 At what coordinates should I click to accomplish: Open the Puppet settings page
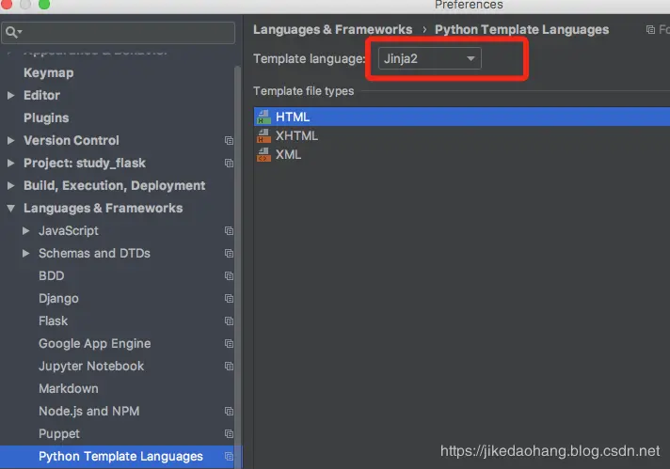(59, 434)
